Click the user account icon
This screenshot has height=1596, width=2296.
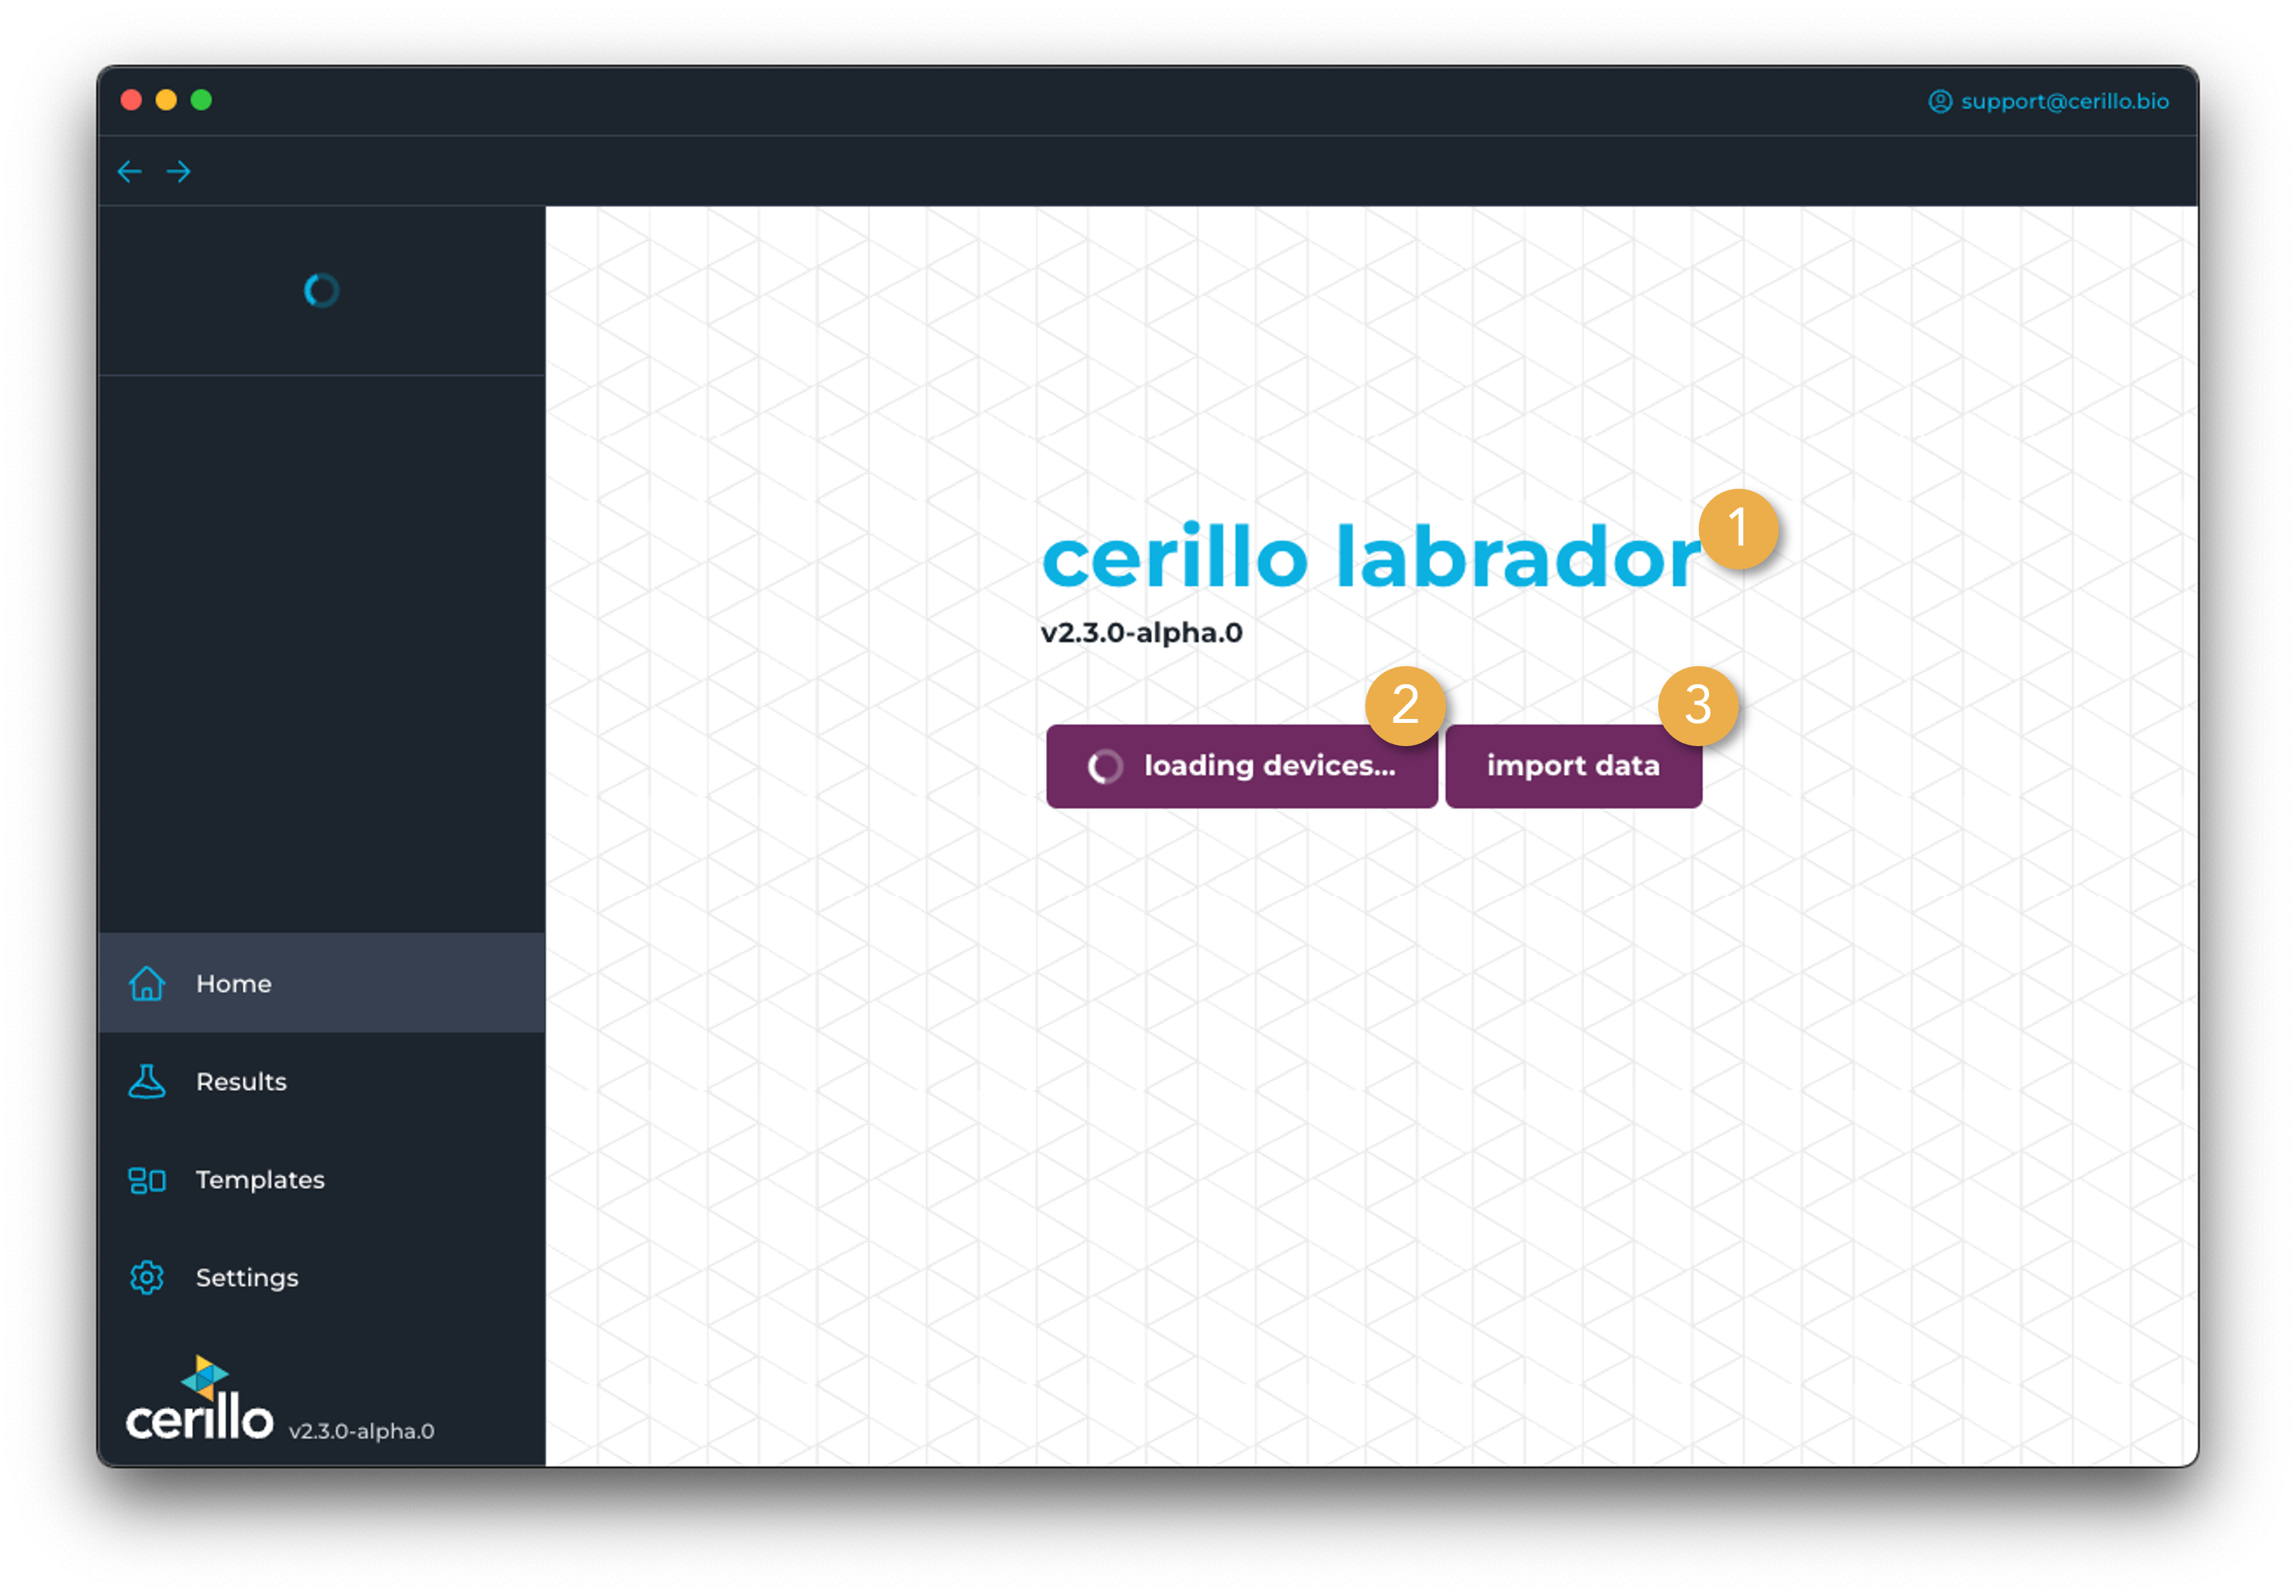pyautogui.click(x=1939, y=101)
